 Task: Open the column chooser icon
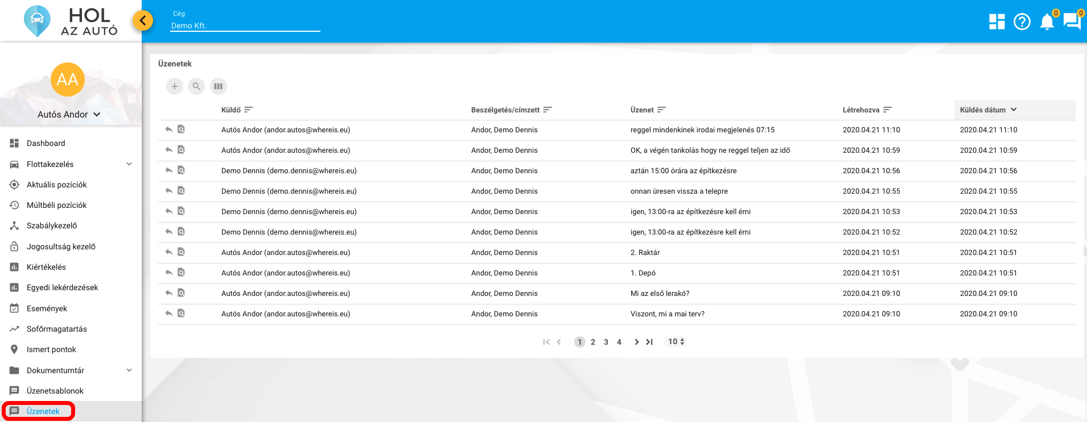pyautogui.click(x=218, y=86)
